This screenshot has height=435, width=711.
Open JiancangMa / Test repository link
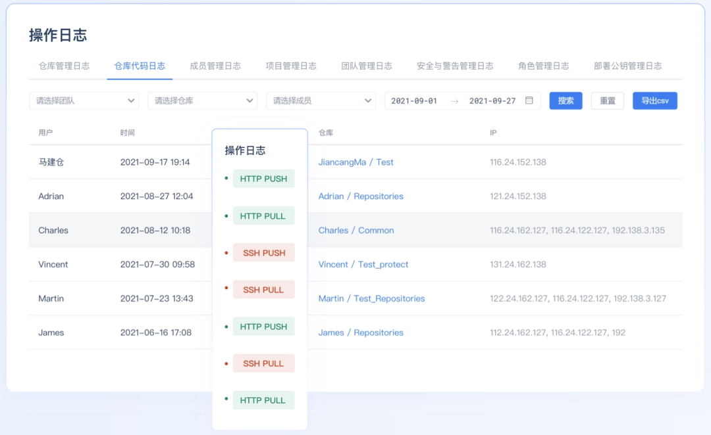click(356, 162)
